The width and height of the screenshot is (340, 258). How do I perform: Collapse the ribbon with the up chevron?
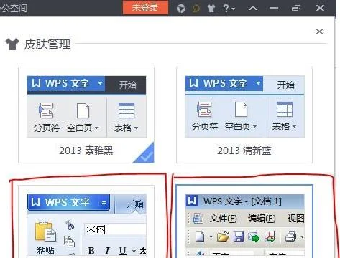tap(253, 9)
